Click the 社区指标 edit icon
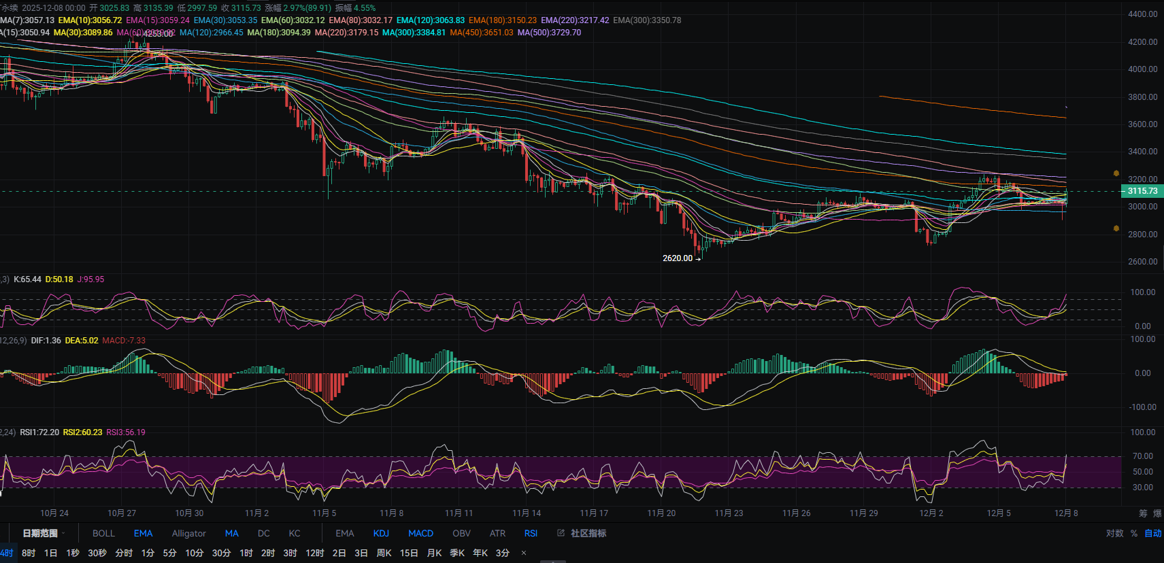 (x=561, y=533)
